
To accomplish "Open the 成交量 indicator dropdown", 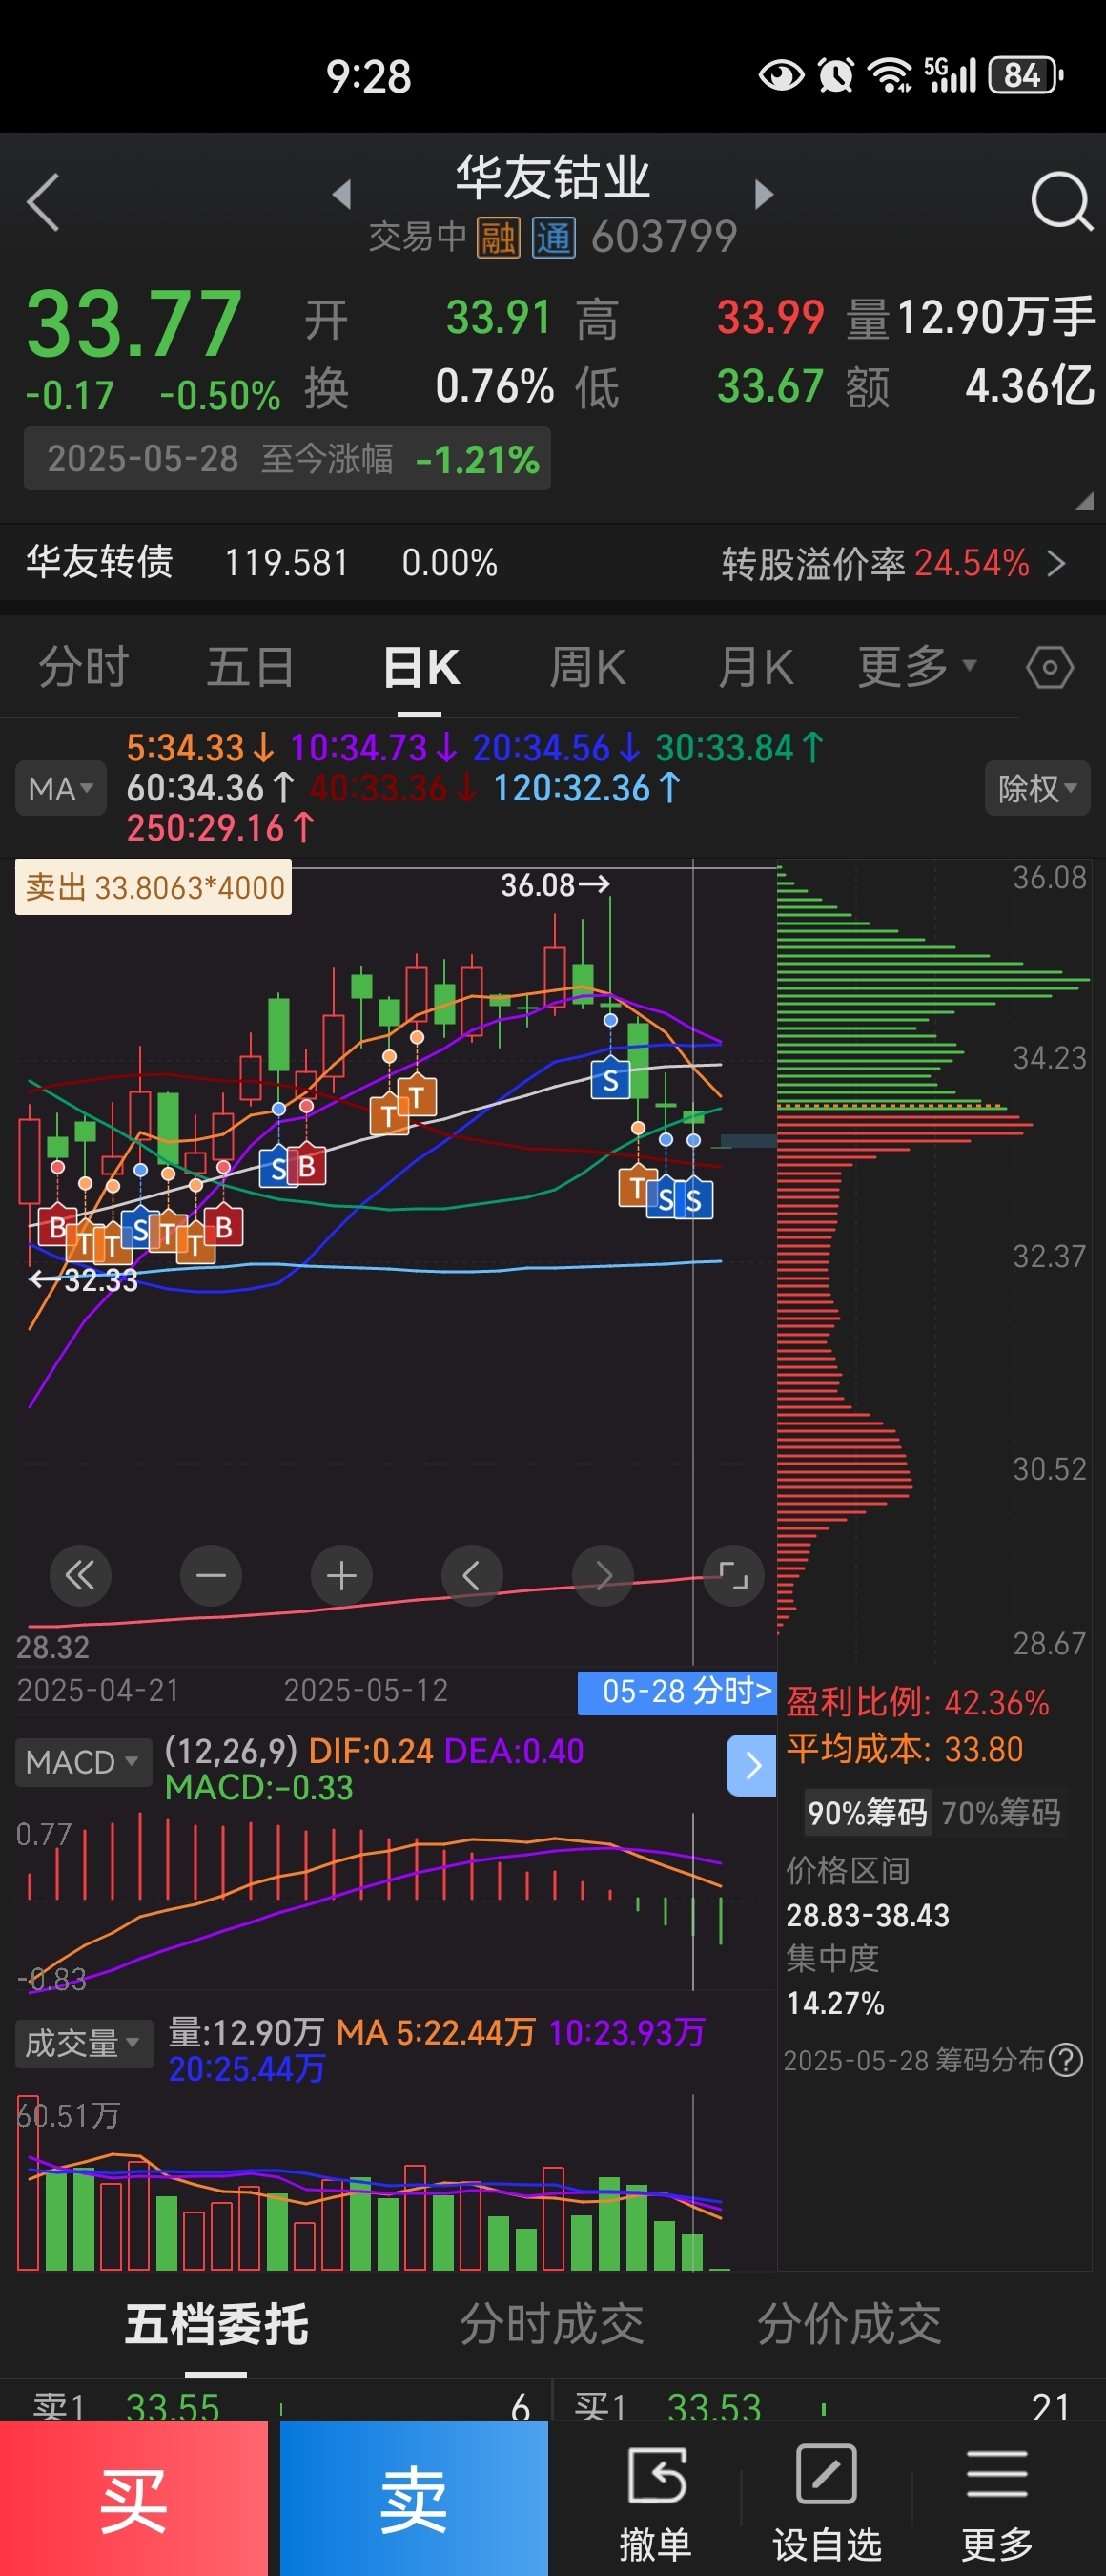I will click(x=83, y=2043).
